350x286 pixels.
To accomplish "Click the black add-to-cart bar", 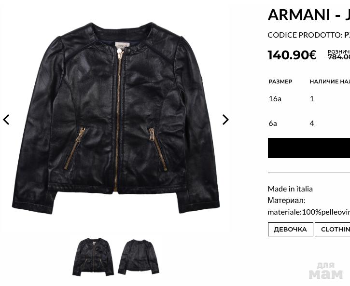I will (309, 148).
